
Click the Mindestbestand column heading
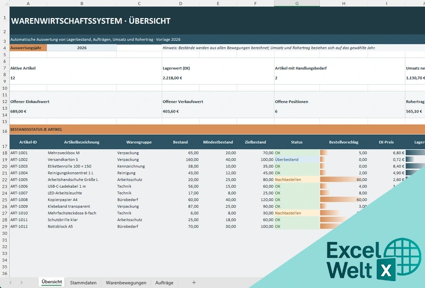pyautogui.click(x=218, y=142)
